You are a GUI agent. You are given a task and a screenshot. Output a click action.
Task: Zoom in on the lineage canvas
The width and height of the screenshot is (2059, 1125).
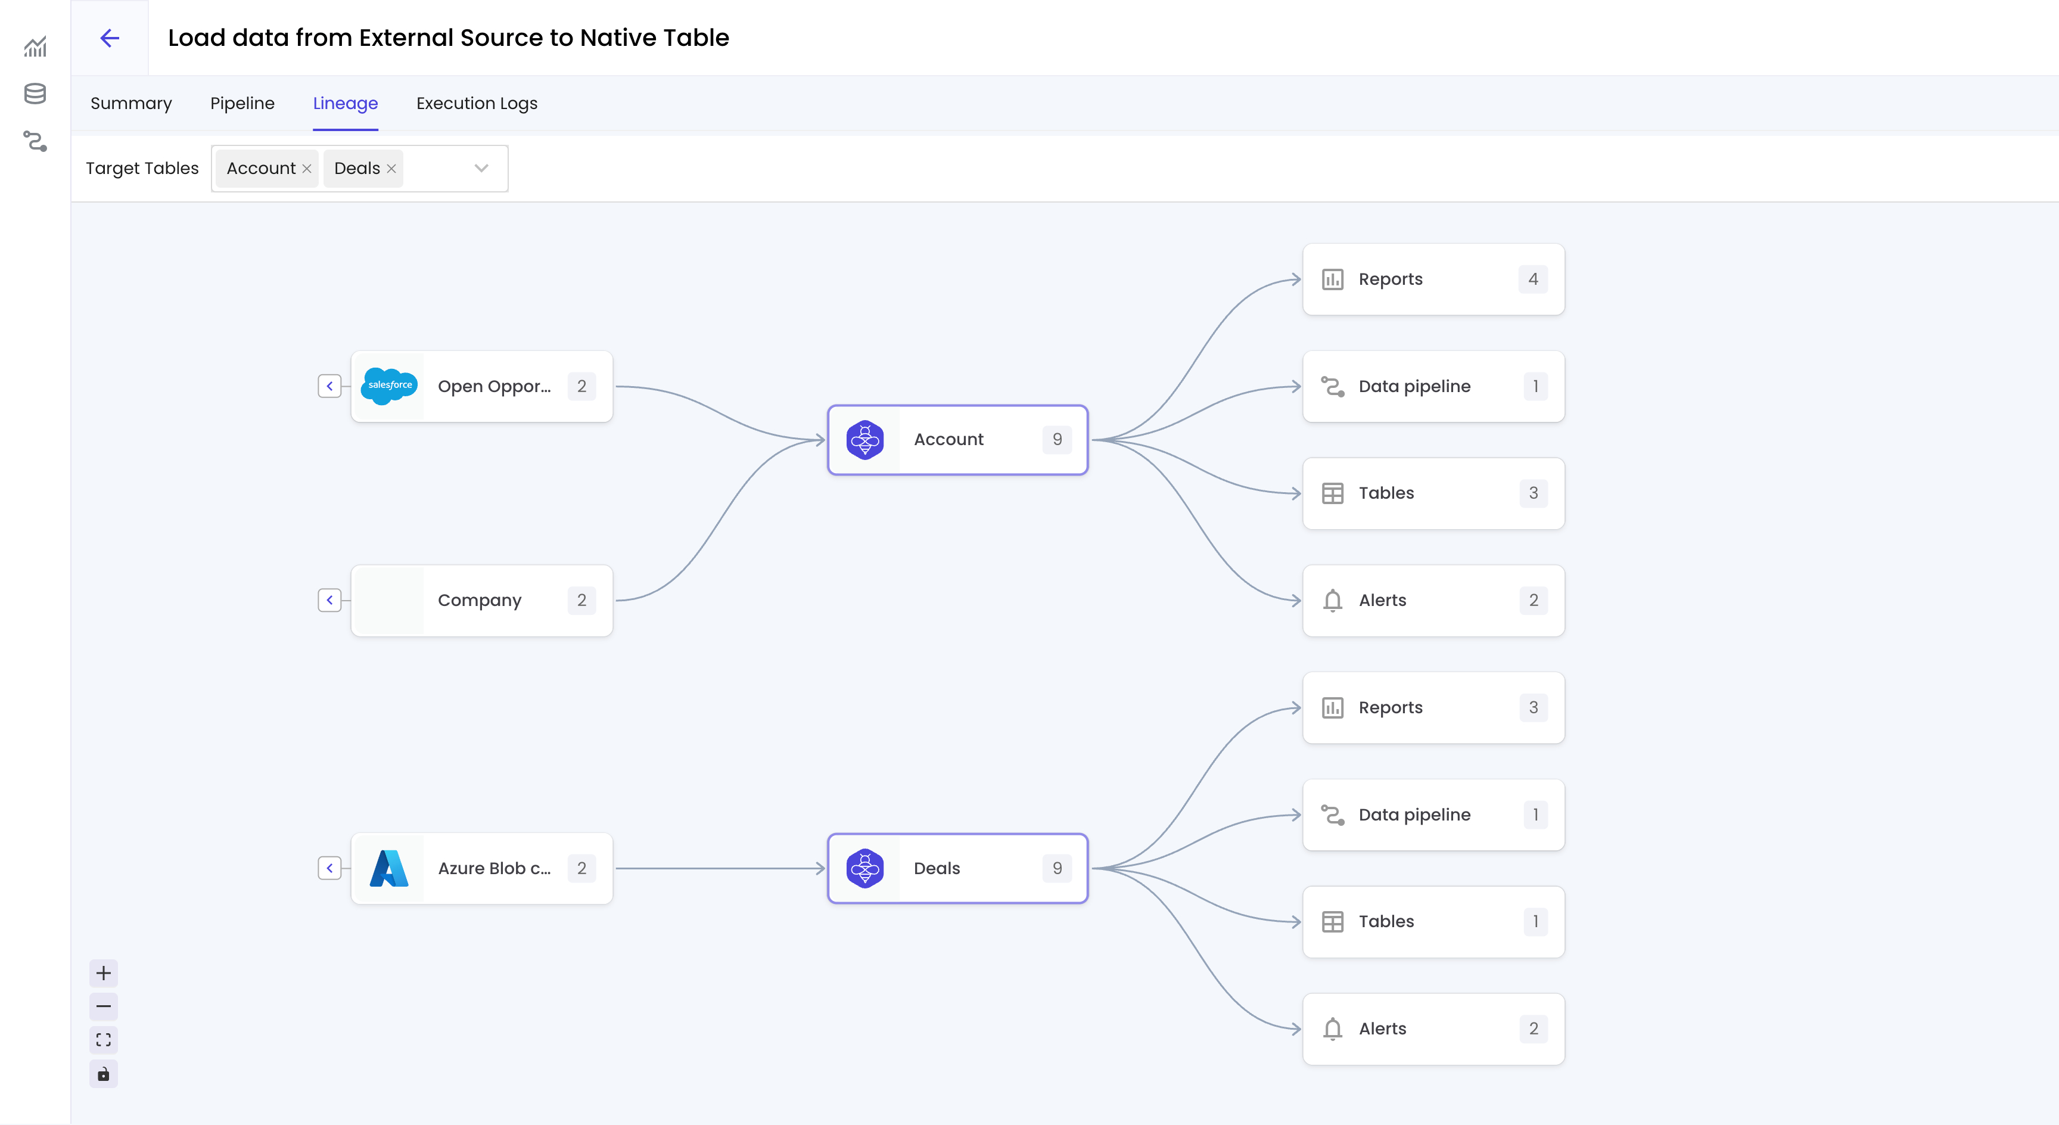tap(103, 973)
